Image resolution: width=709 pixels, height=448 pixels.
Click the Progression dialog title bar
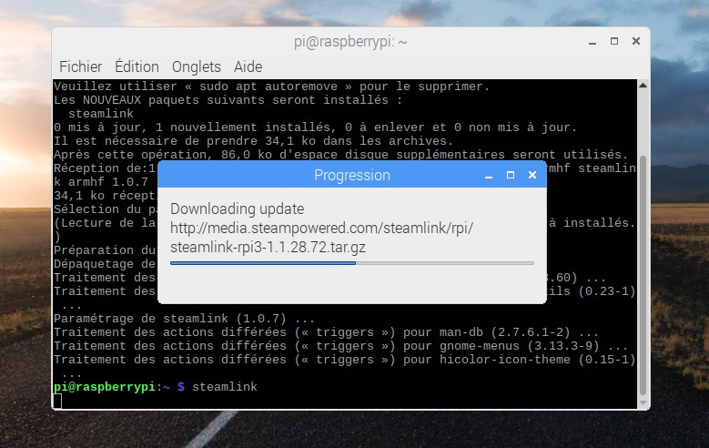tap(352, 175)
